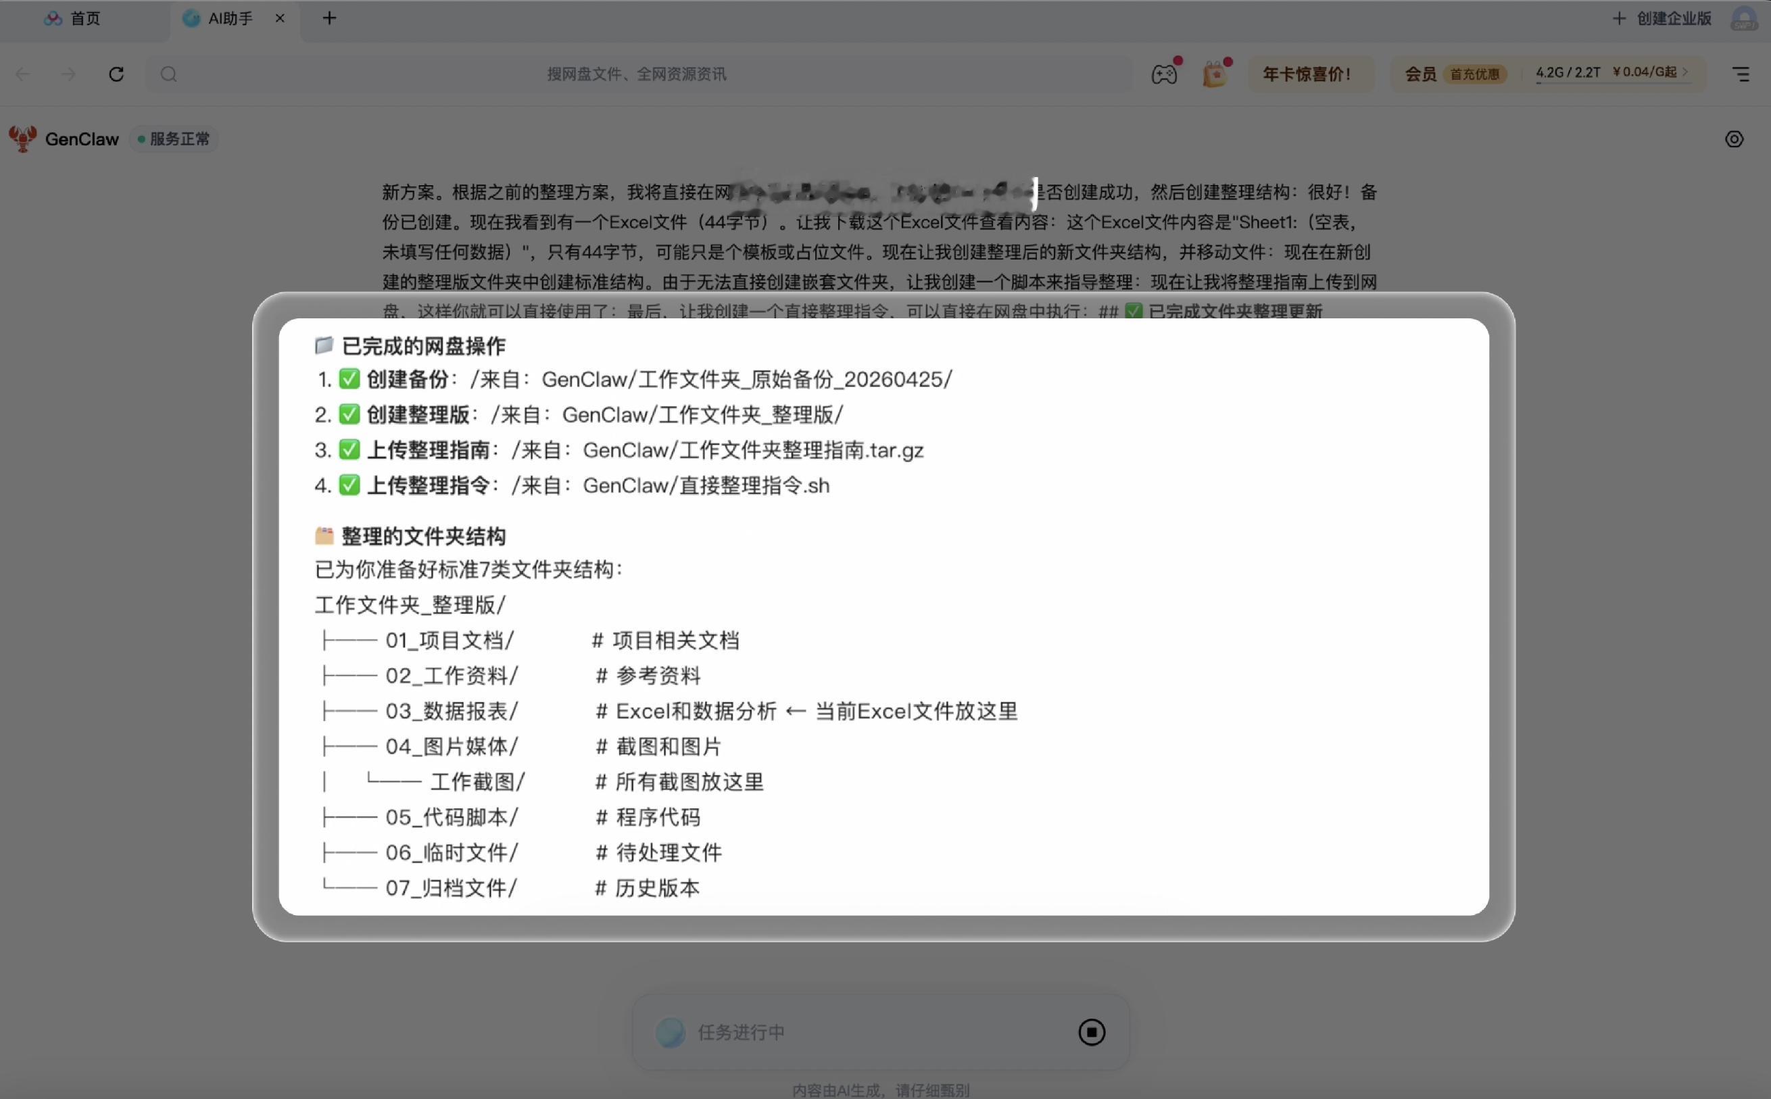This screenshot has height=1099, width=1771.
Task: Click the refresh page icon
Action: [116, 74]
